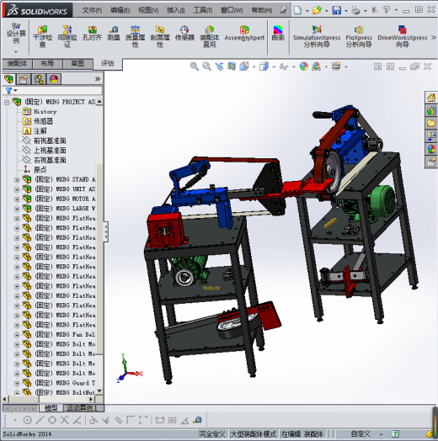Open ConfigurationManager tab icon
Viewport: 438px width, 441px height.
(x=39, y=79)
